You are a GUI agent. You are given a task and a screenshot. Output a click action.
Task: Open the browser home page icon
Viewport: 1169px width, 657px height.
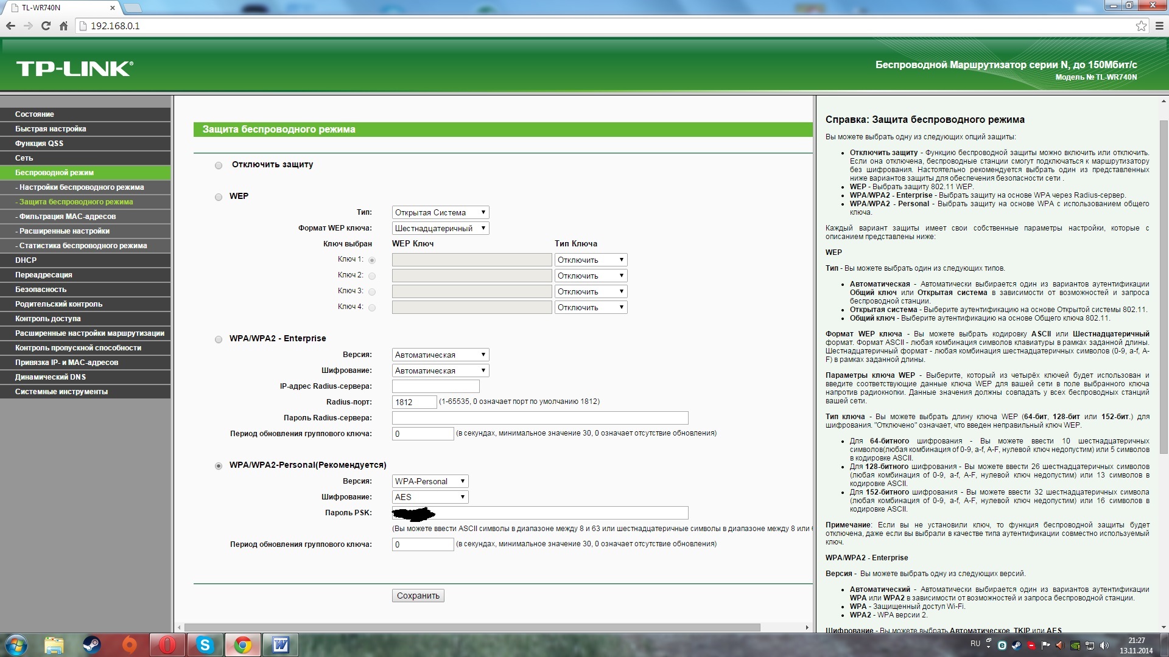pos(63,26)
